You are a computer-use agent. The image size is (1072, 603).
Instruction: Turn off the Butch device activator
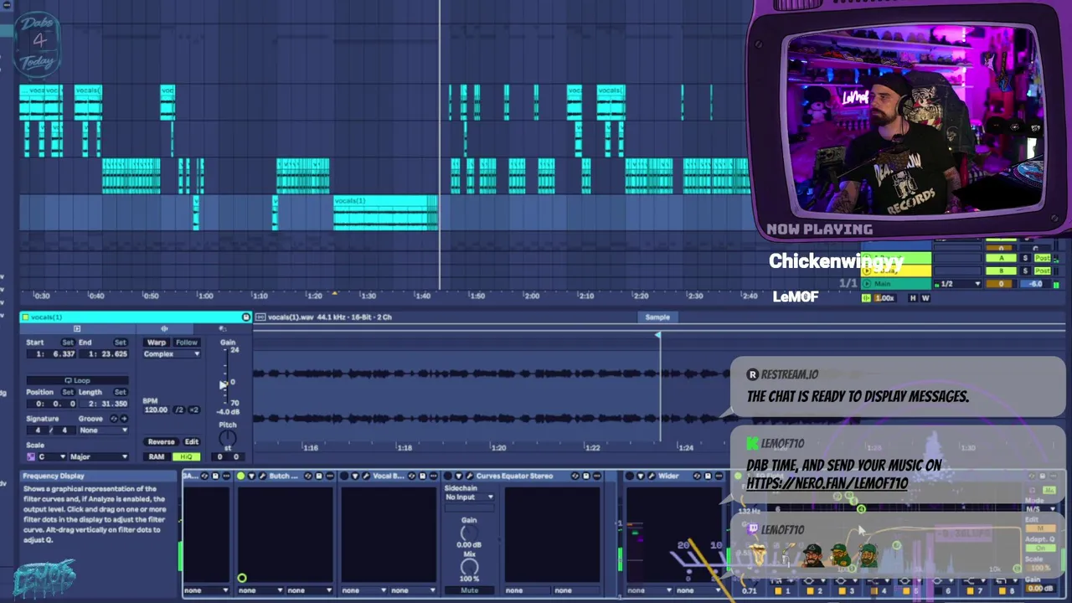tap(240, 476)
